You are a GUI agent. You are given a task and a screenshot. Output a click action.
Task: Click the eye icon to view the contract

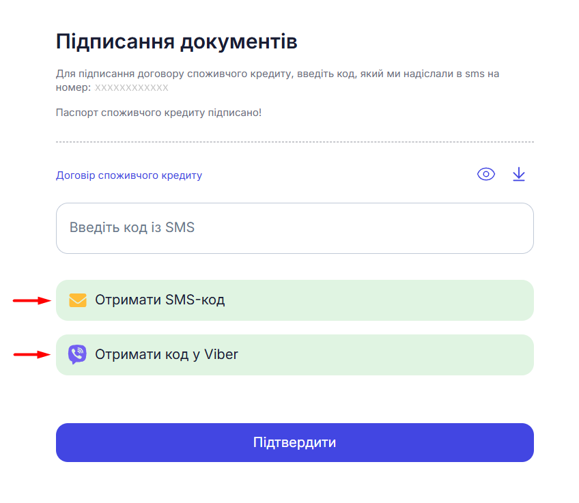click(485, 174)
